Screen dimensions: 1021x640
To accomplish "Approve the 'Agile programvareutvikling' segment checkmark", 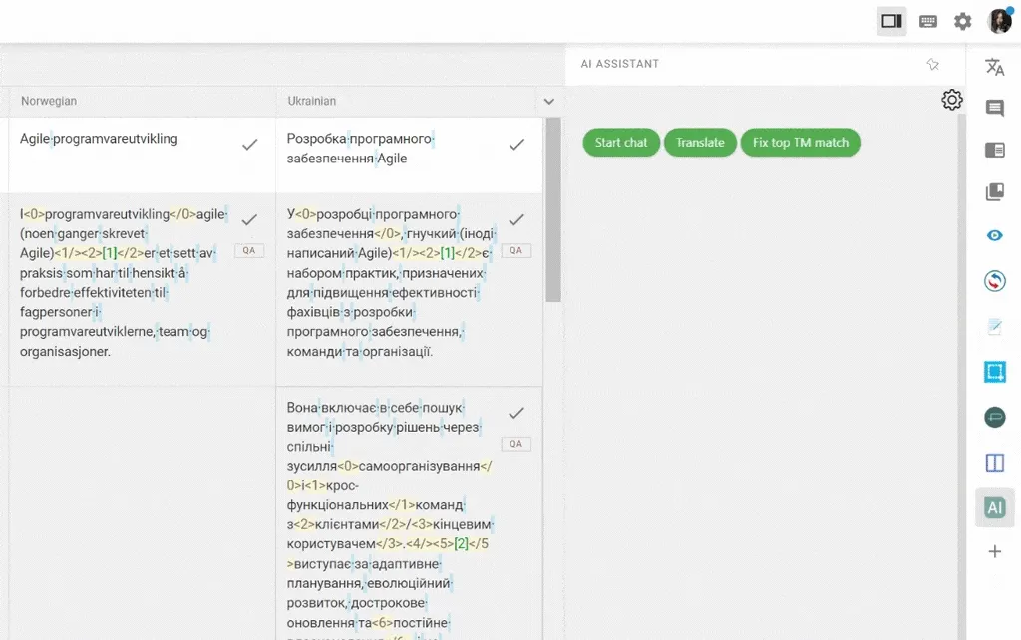I will (x=249, y=144).
